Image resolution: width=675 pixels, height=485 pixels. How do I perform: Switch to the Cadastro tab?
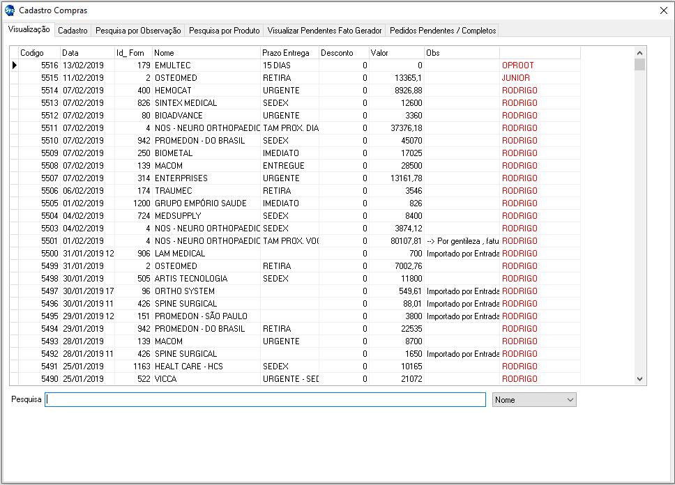[73, 31]
